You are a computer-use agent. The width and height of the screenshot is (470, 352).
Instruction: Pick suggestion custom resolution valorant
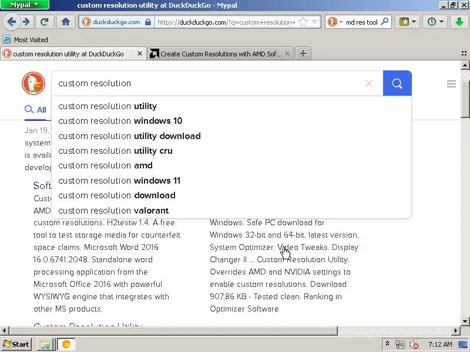pyautogui.click(x=231, y=211)
